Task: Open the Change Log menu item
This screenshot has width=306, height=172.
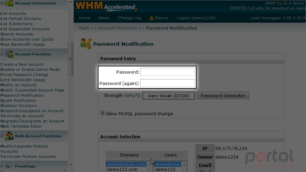Action: coord(129,18)
